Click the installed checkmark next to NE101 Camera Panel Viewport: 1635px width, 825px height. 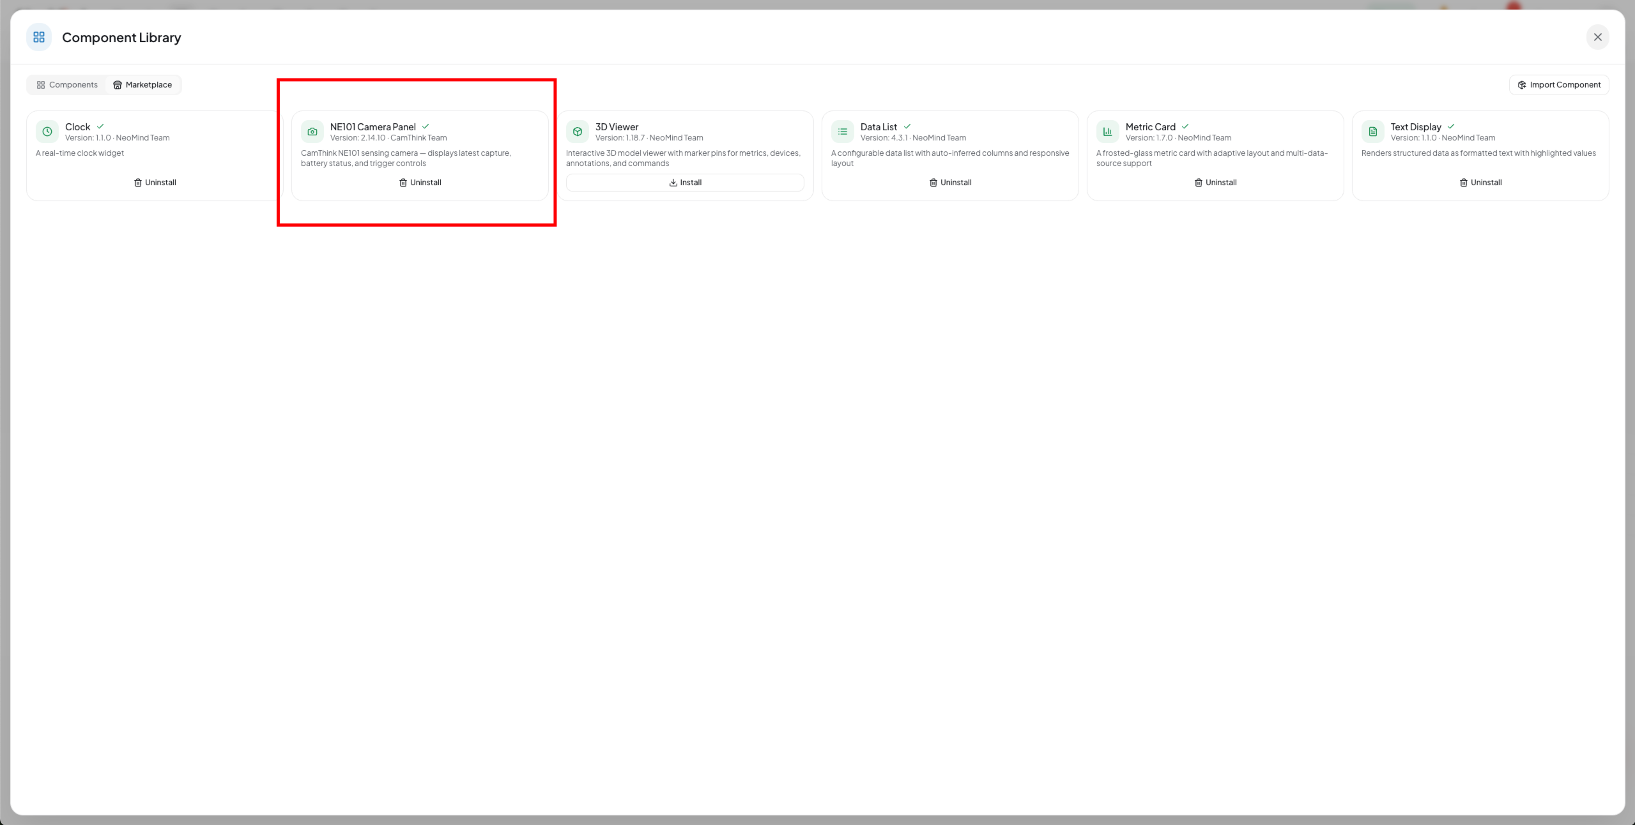[x=426, y=126]
